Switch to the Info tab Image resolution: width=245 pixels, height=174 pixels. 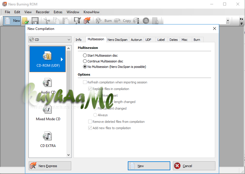pyautogui.click(x=80, y=40)
